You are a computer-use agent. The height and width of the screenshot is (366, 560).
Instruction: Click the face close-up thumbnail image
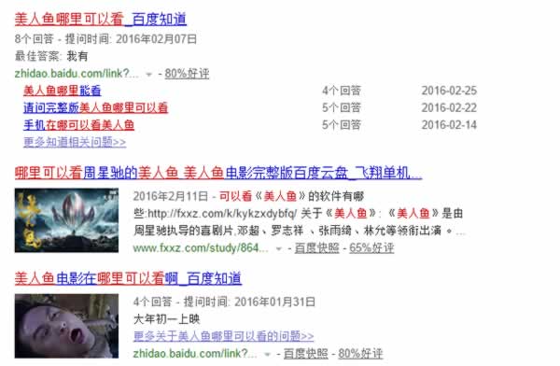[66, 326]
